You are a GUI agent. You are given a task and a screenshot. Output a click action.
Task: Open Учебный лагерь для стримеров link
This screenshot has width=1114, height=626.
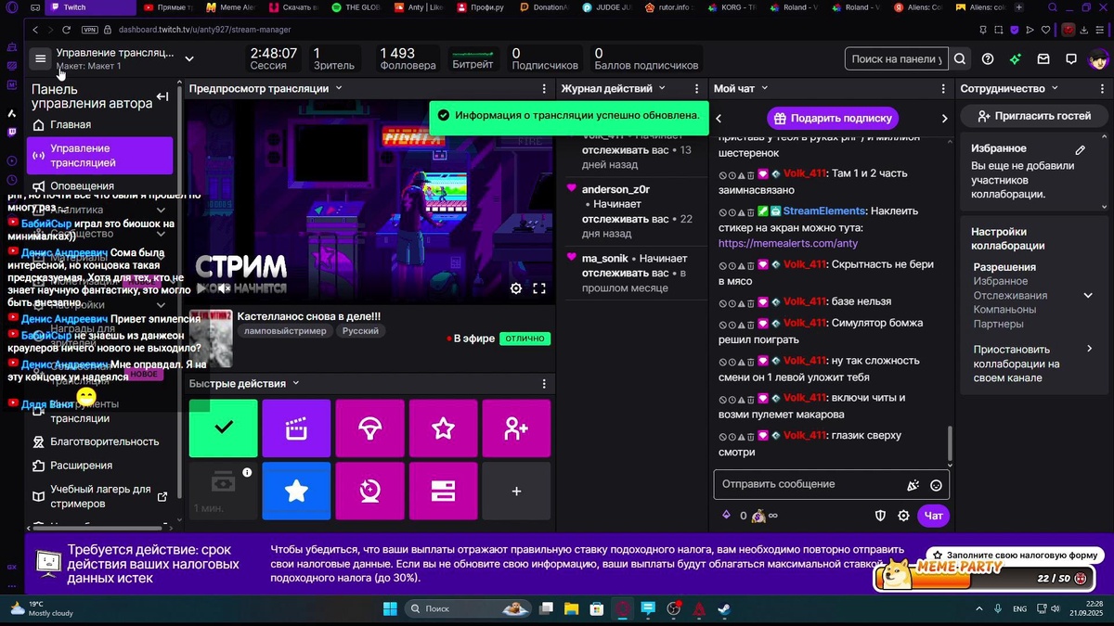(x=99, y=496)
